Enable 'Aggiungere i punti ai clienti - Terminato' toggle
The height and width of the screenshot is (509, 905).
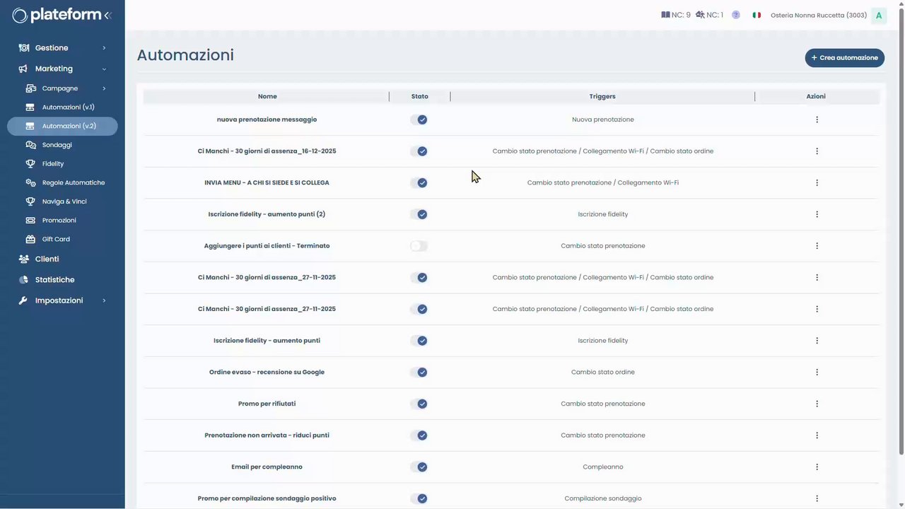[419, 246]
